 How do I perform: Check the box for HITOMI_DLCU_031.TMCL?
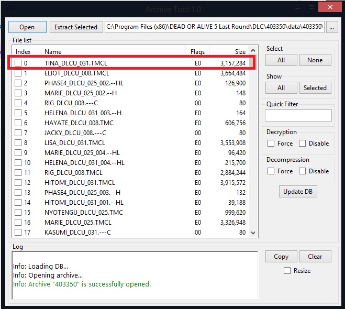click(18, 182)
